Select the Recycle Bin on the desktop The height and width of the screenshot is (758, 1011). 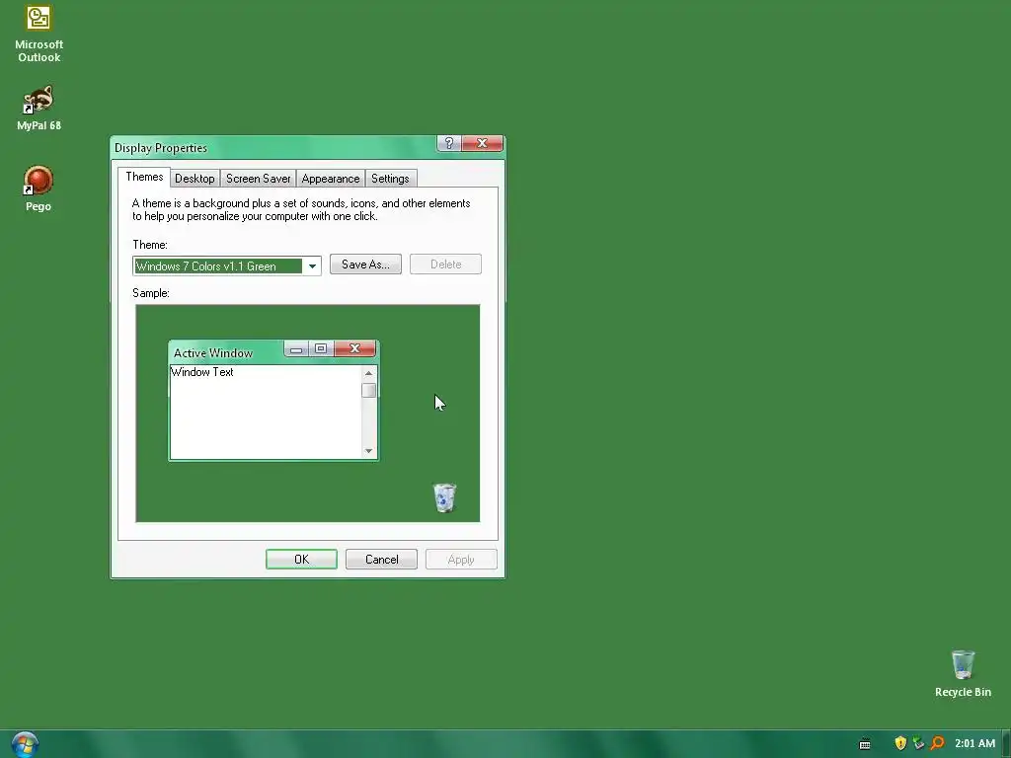click(x=963, y=674)
